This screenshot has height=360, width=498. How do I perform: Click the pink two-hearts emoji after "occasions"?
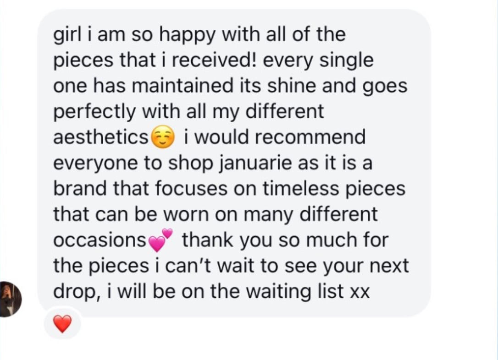[161, 240]
